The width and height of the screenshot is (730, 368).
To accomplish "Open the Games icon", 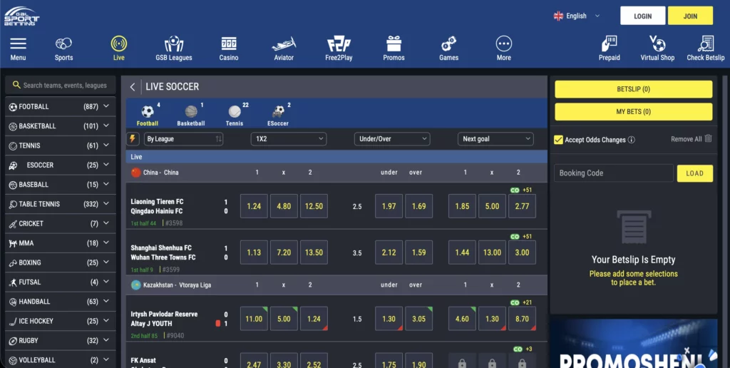I will [x=449, y=44].
